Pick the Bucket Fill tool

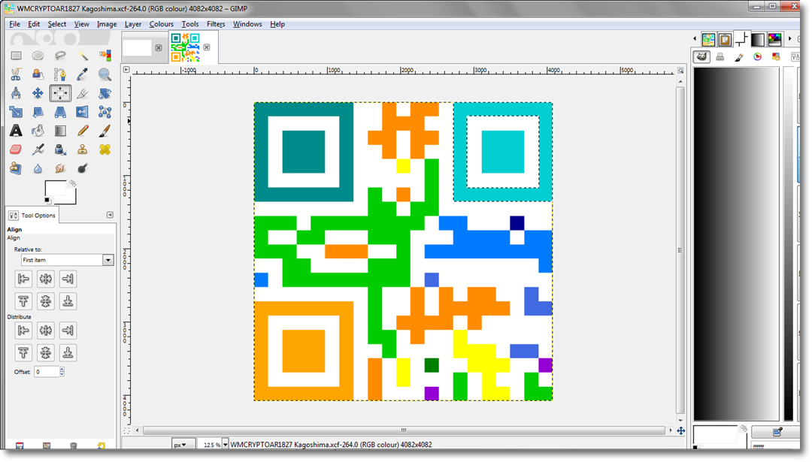coord(38,131)
